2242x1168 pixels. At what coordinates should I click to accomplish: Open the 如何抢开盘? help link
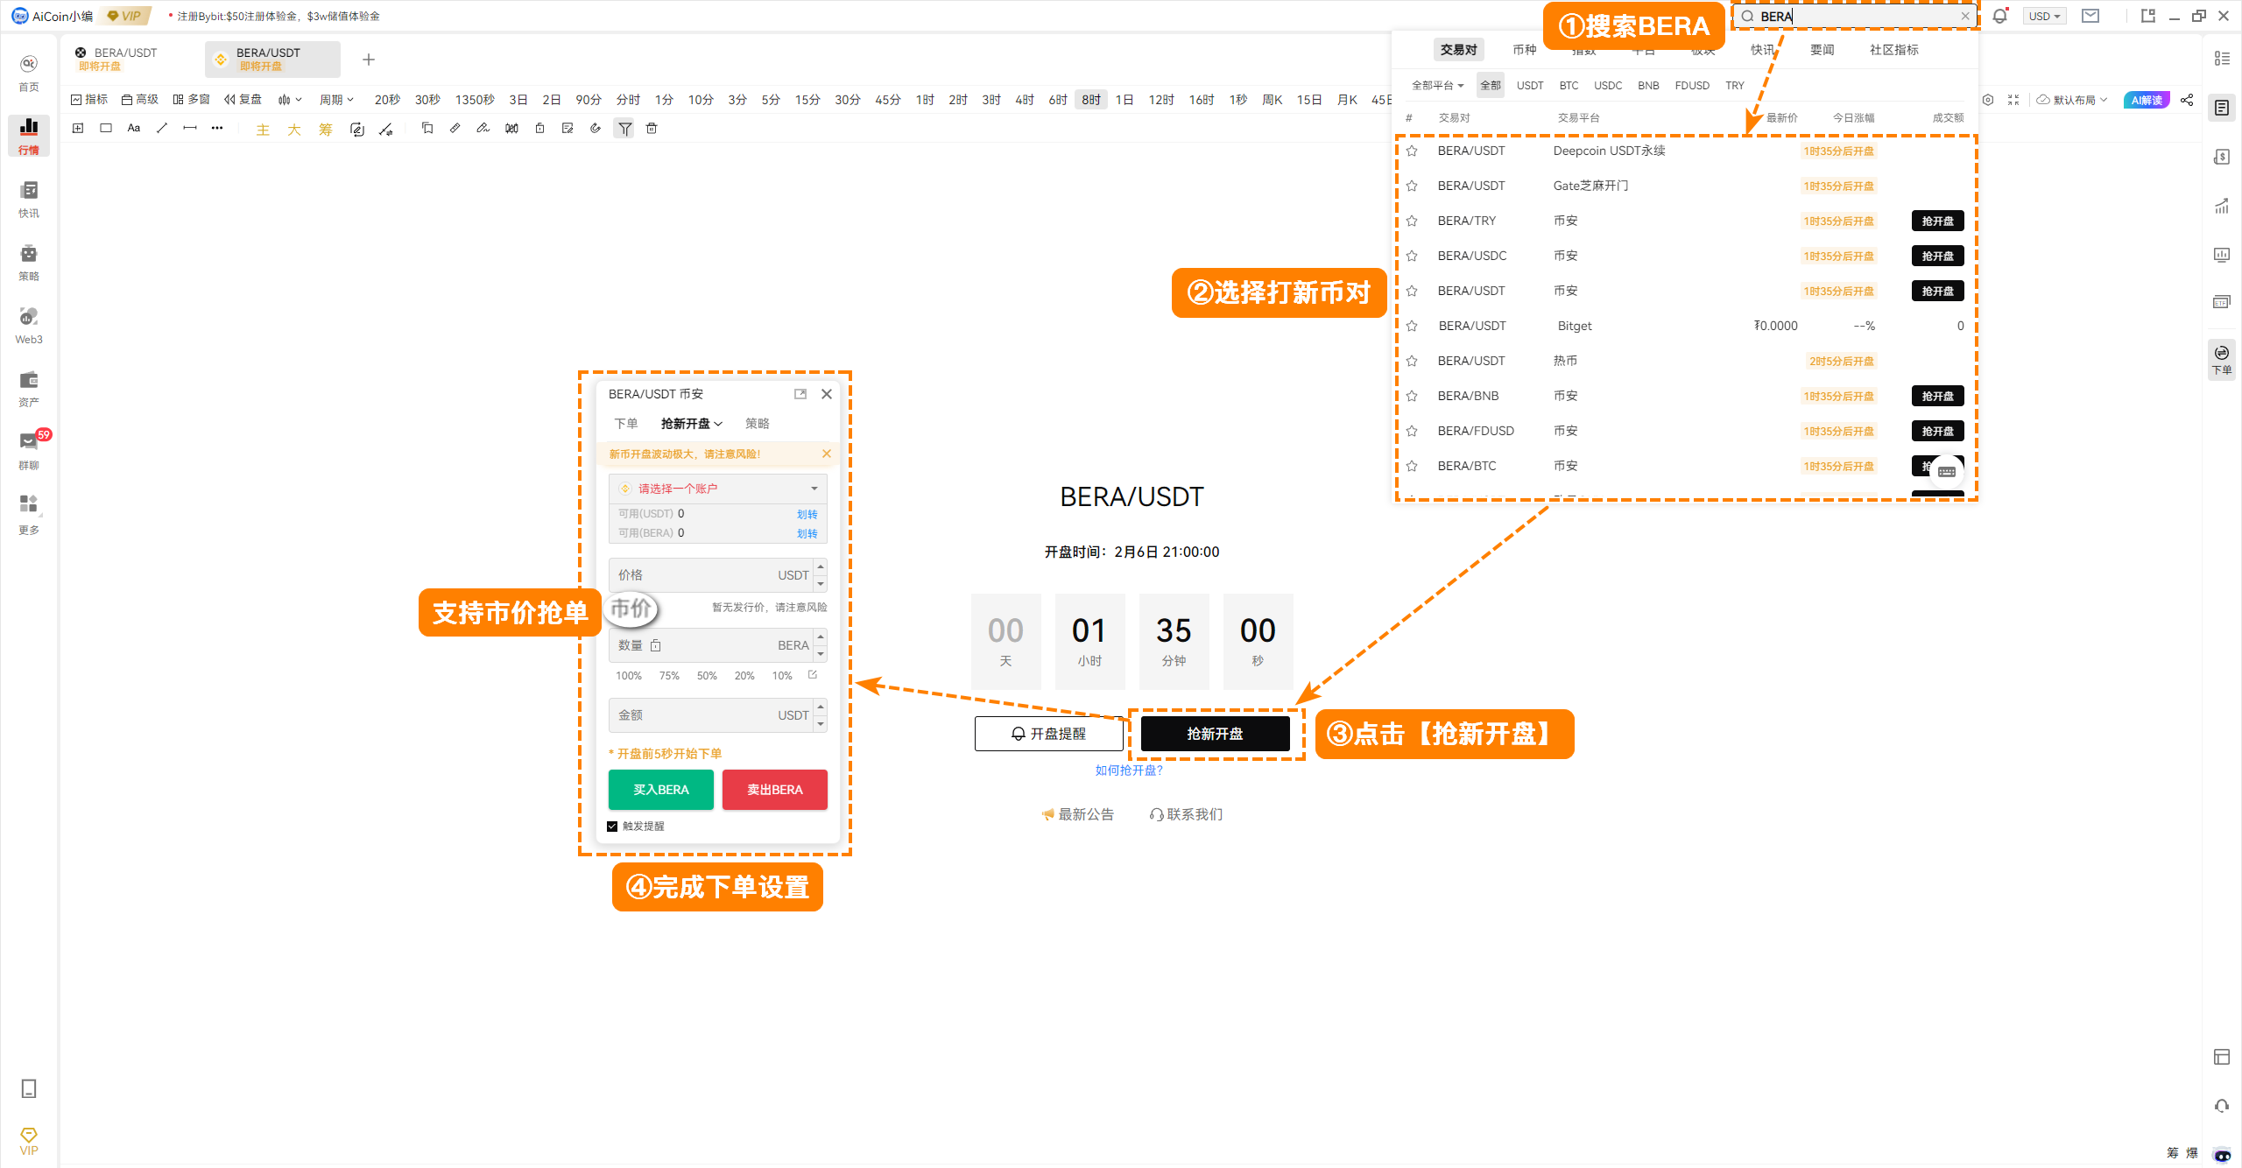coord(1129,770)
